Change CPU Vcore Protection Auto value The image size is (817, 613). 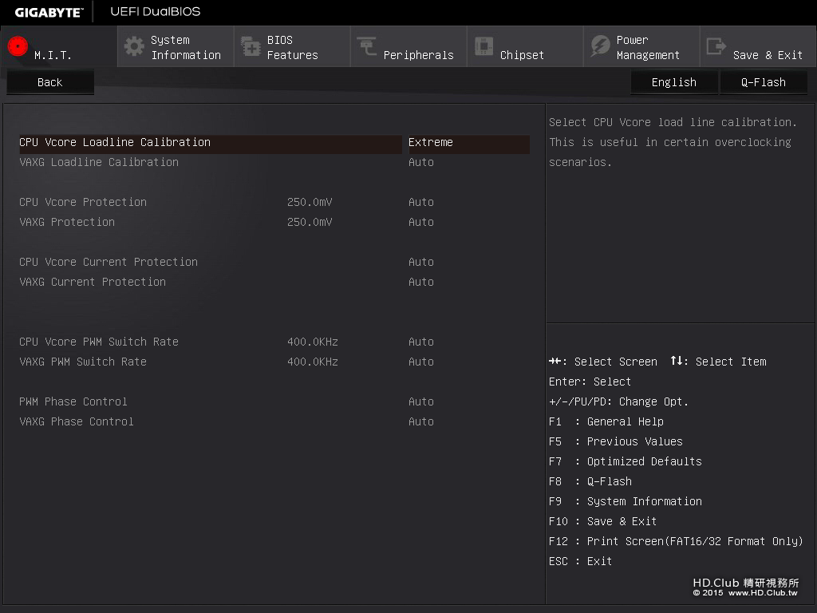pos(421,202)
